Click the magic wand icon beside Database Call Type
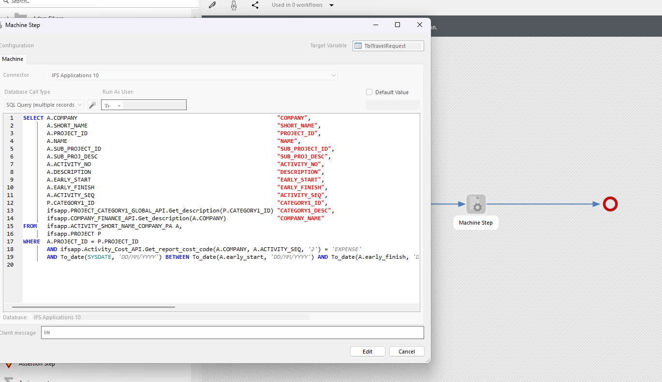The height and width of the screenshot is (382, 662). pos(92,105)
